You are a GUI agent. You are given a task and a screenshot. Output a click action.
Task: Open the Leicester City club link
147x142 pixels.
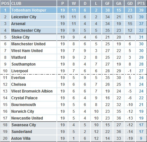(24, 17)
